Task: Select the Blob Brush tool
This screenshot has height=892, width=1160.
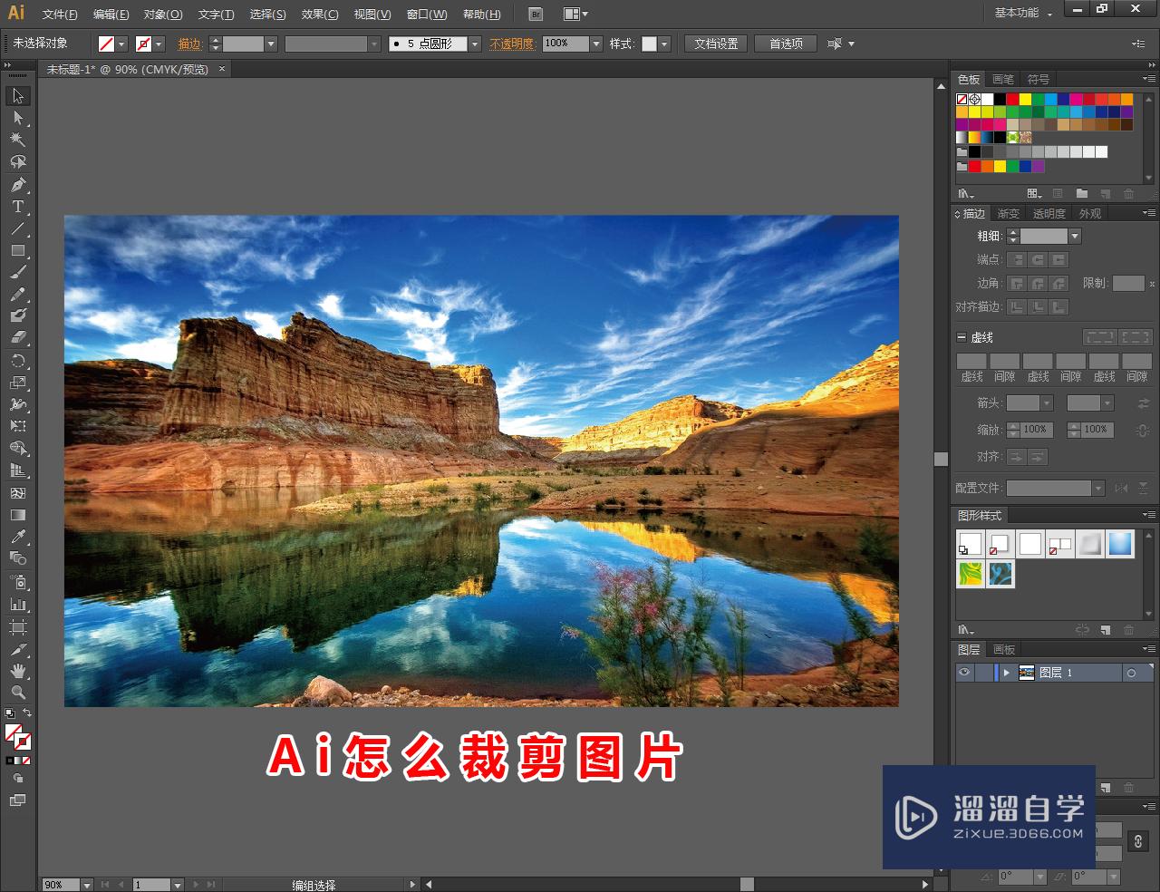Action: click(18, 315)
